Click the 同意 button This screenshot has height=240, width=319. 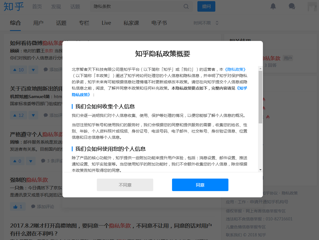[200, 185]
